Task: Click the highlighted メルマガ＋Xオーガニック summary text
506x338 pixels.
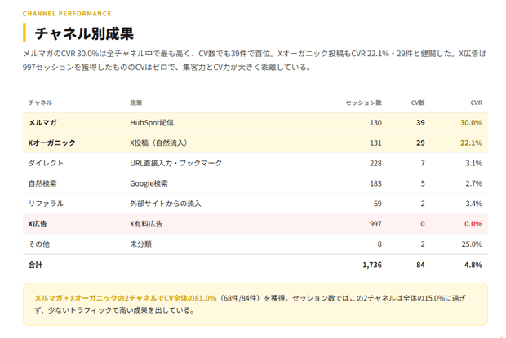Action: pyautogui.click(x=125, y=298)
